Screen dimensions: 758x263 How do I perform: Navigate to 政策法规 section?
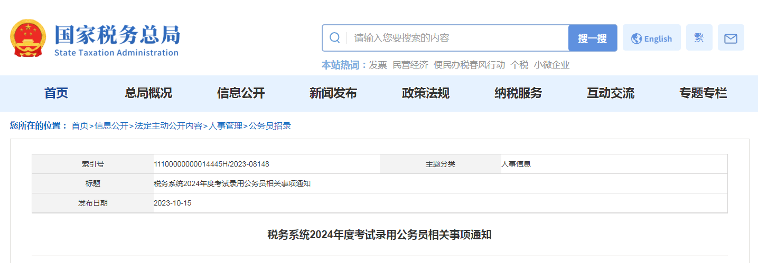(x=426, y=94)
